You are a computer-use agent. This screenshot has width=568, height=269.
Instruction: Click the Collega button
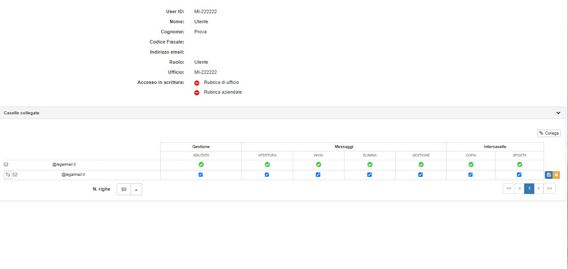(549, 133)
